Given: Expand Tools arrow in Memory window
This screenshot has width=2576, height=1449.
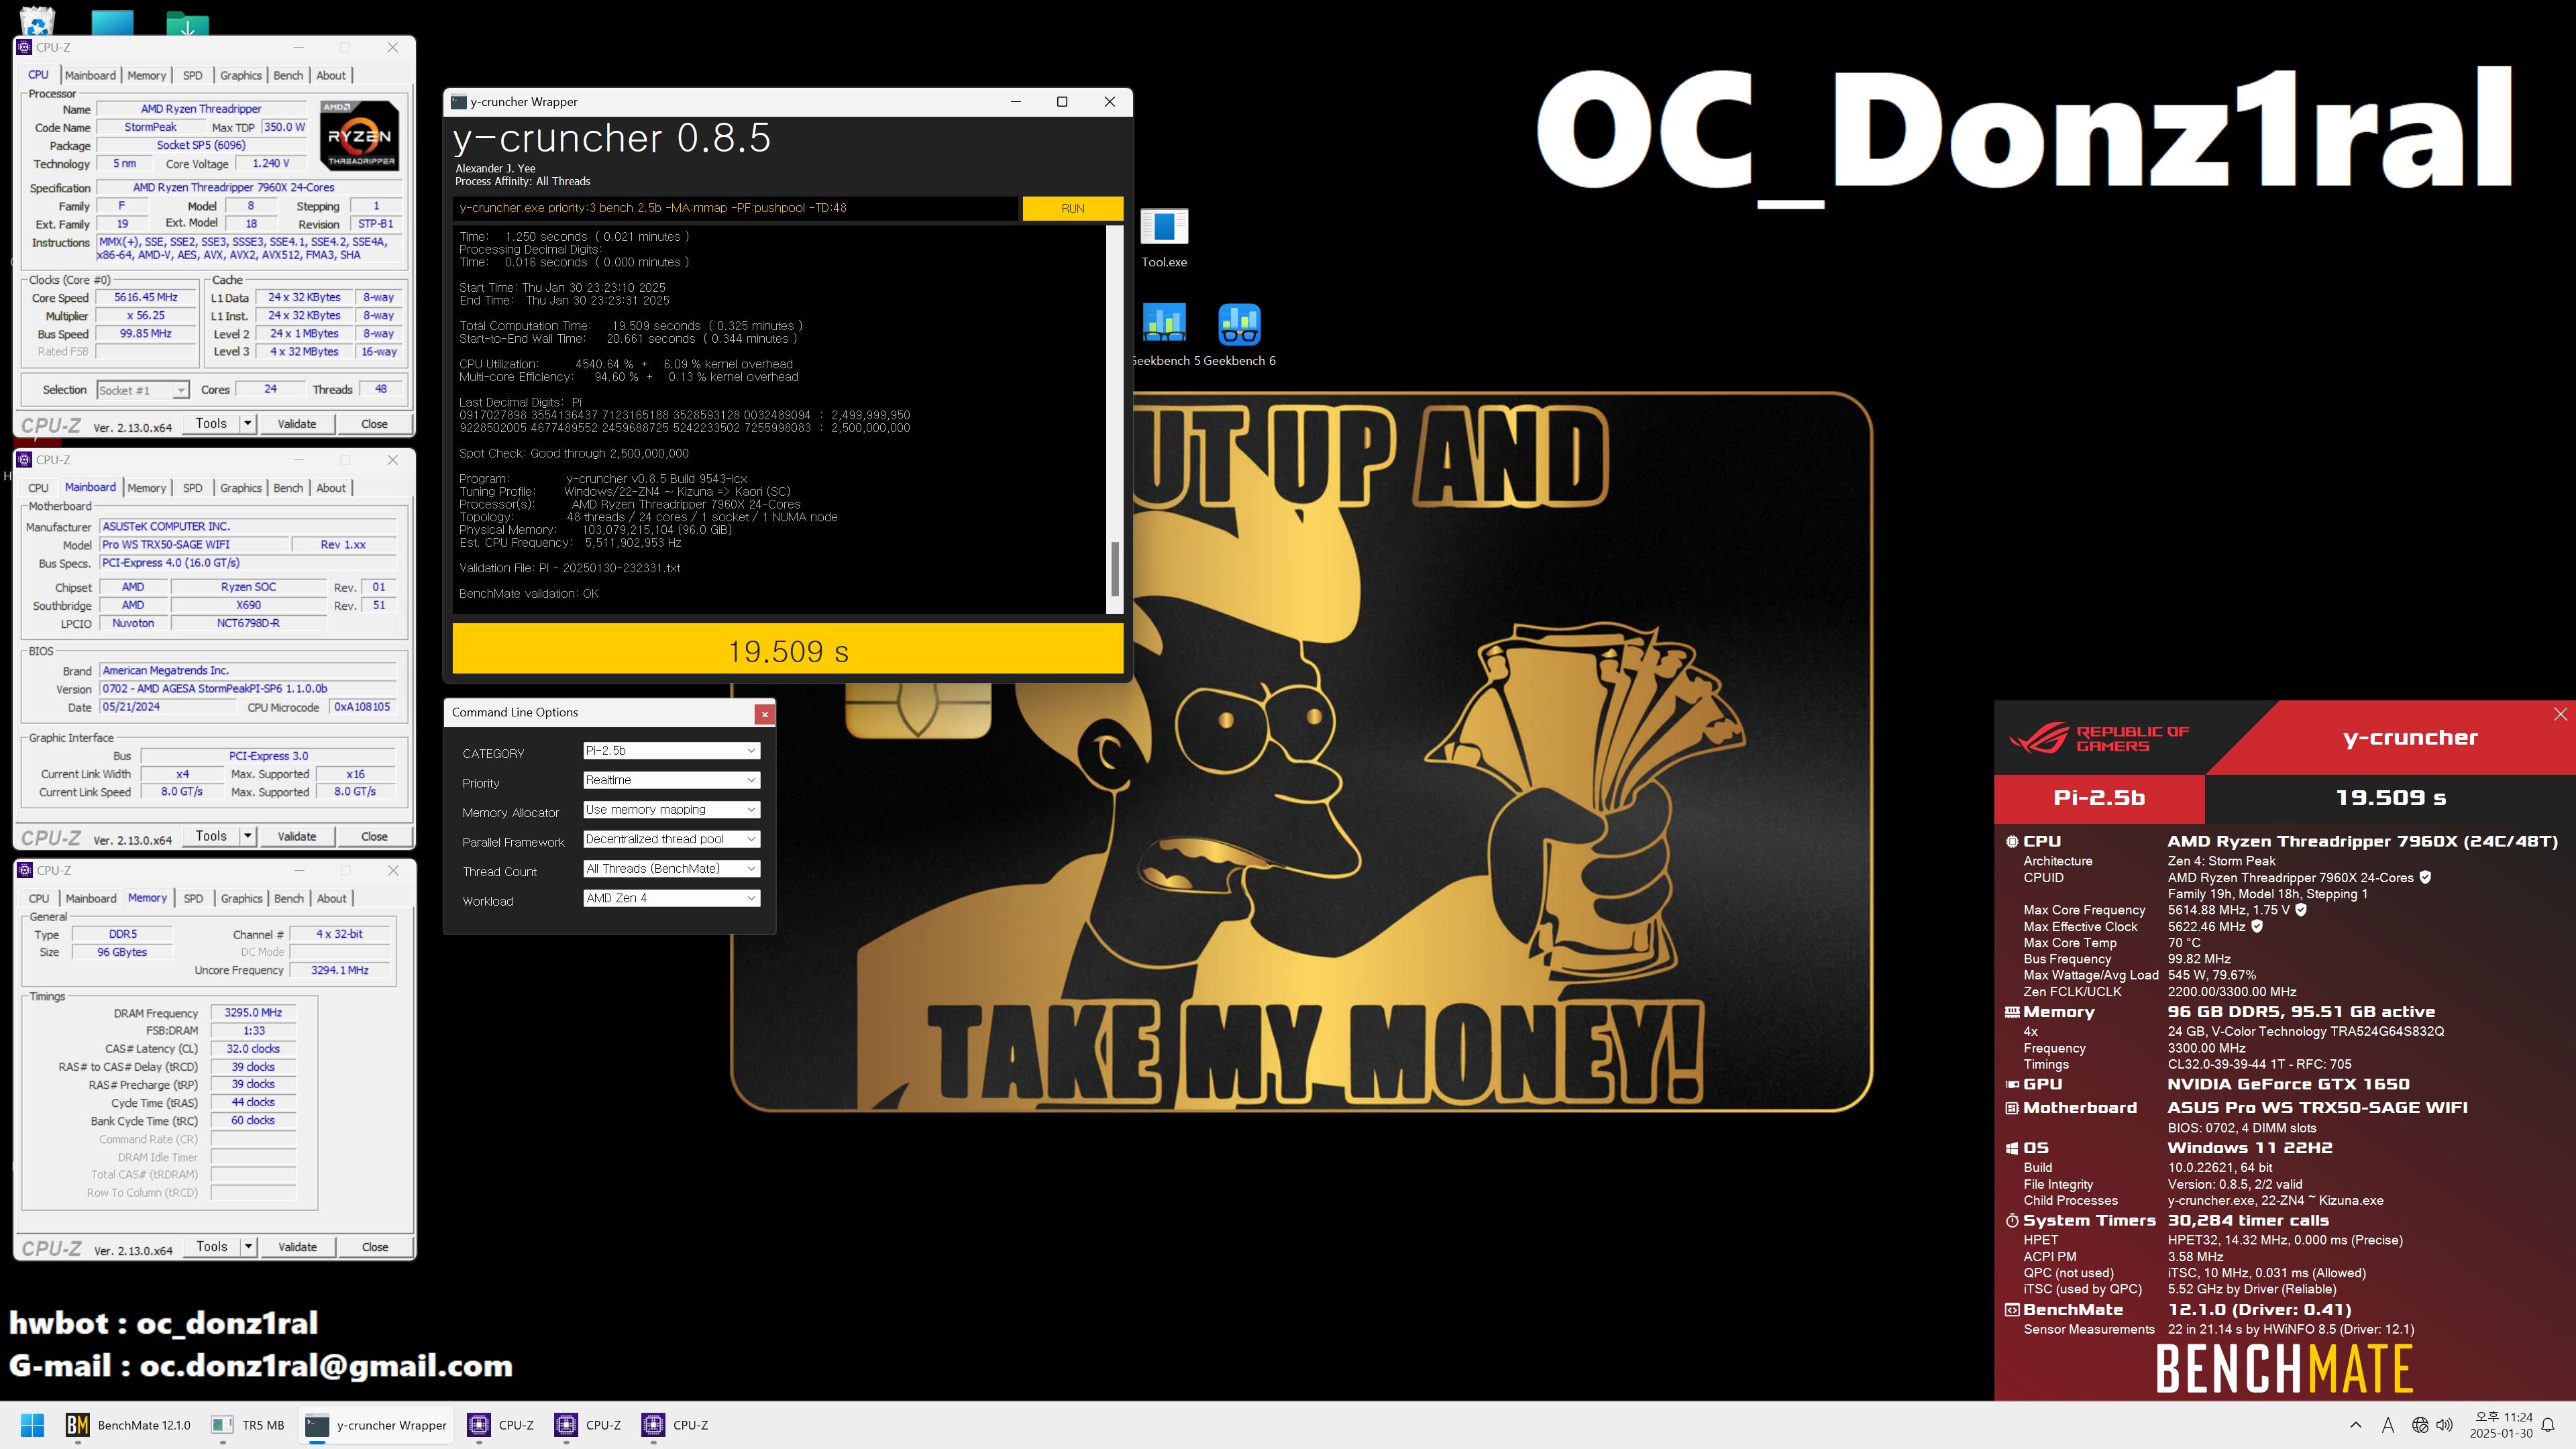Looking at the screenshot, I should click(x=248, y=1247).
